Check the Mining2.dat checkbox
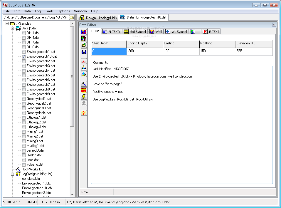The height and width of the screenshot is (208, 281). [x=24, y=136]
